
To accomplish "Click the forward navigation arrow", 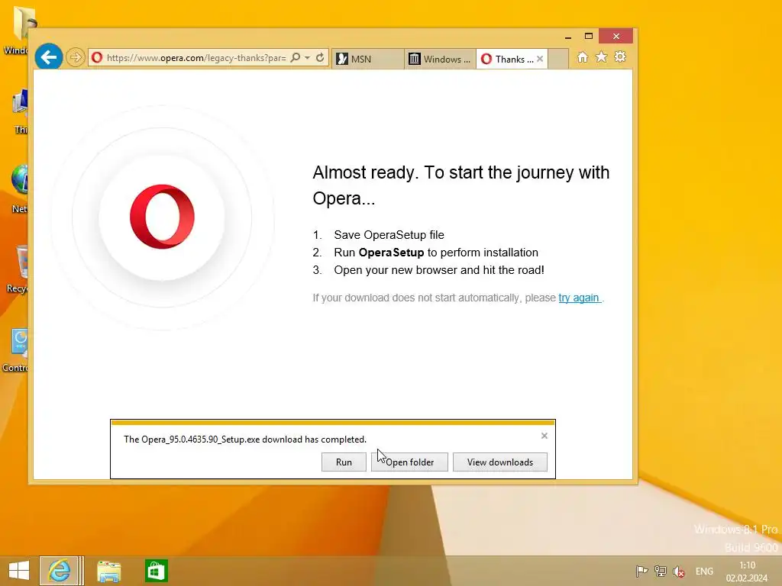I will pos(76,57).
